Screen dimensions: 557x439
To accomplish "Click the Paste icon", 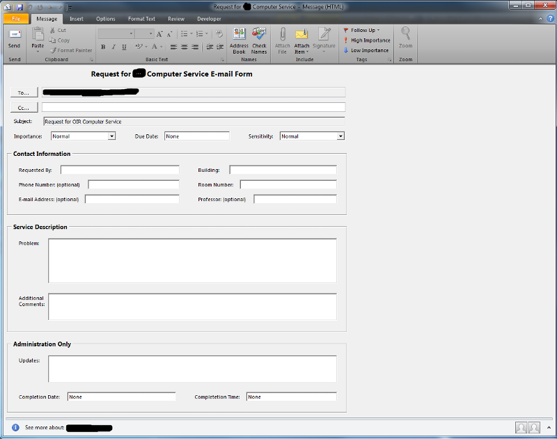I will [x=38, y=35].
